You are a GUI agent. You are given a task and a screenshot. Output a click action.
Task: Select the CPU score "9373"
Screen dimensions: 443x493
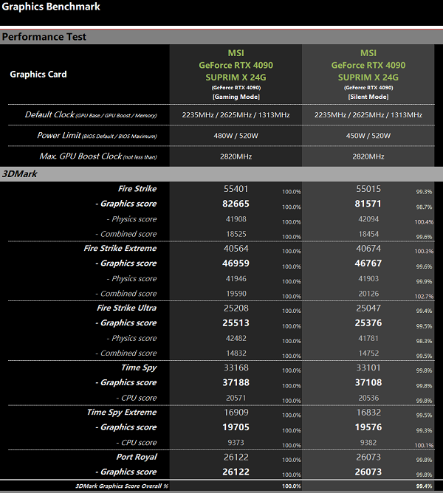tap(236, 443)
